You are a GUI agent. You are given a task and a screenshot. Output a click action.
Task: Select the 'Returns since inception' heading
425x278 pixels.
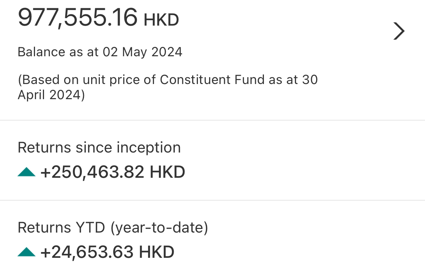(99, 148)
